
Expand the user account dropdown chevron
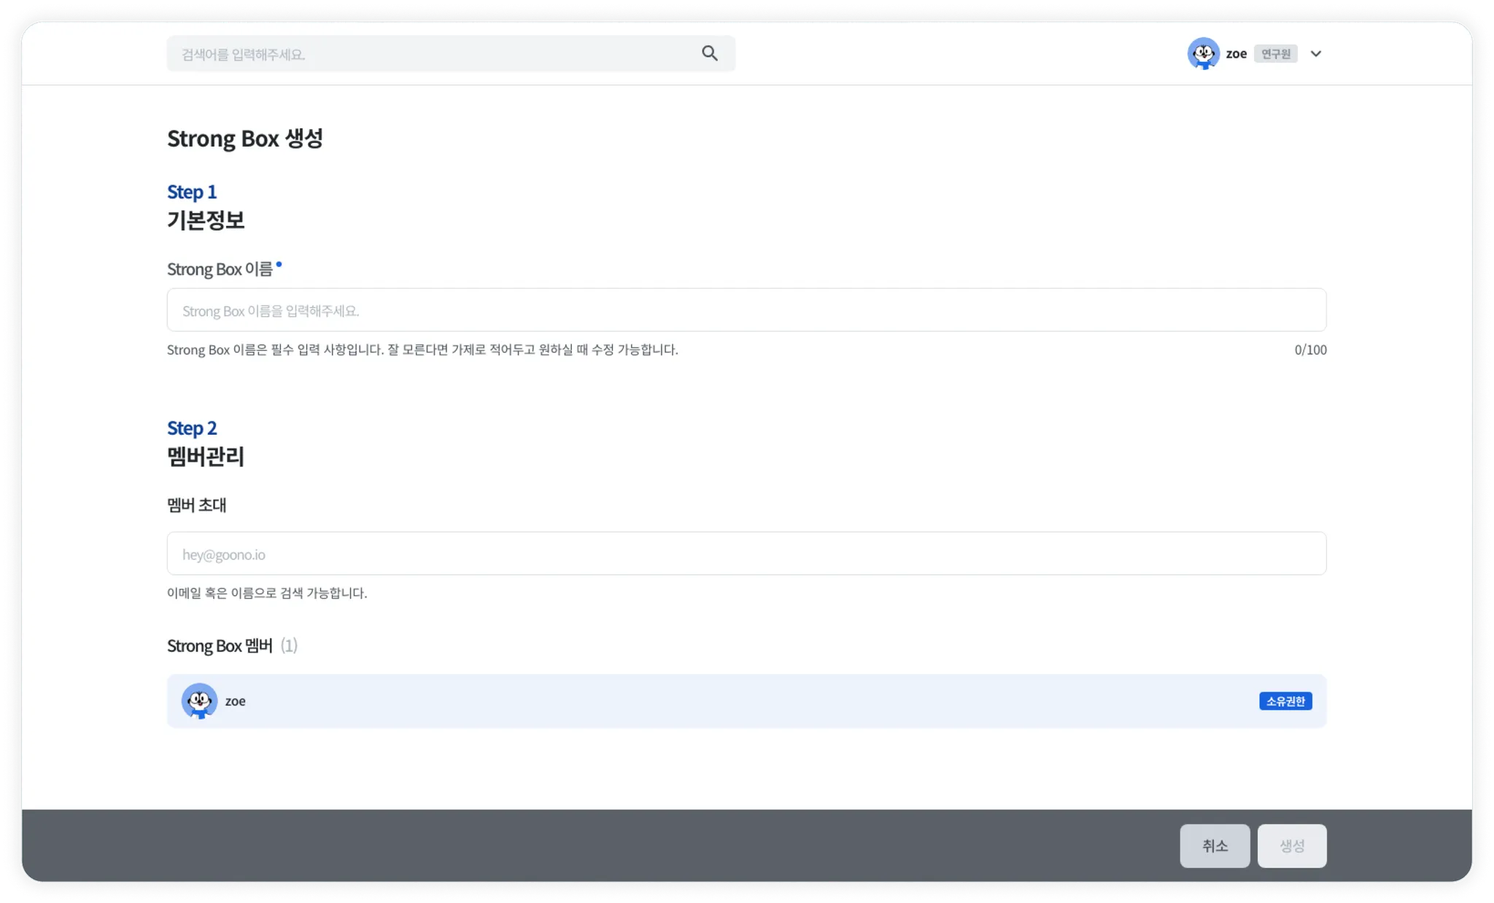1315,54
